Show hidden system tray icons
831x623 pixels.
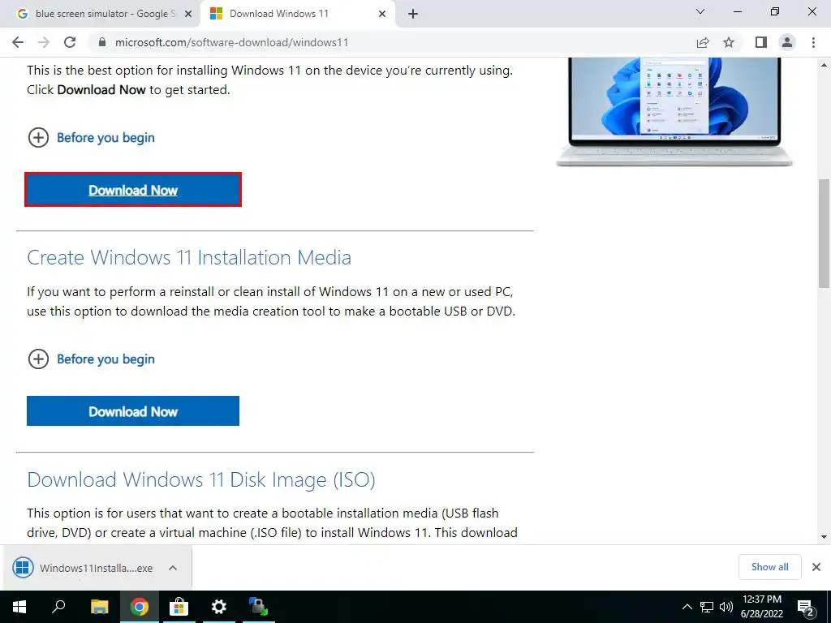tap(687, 607)
